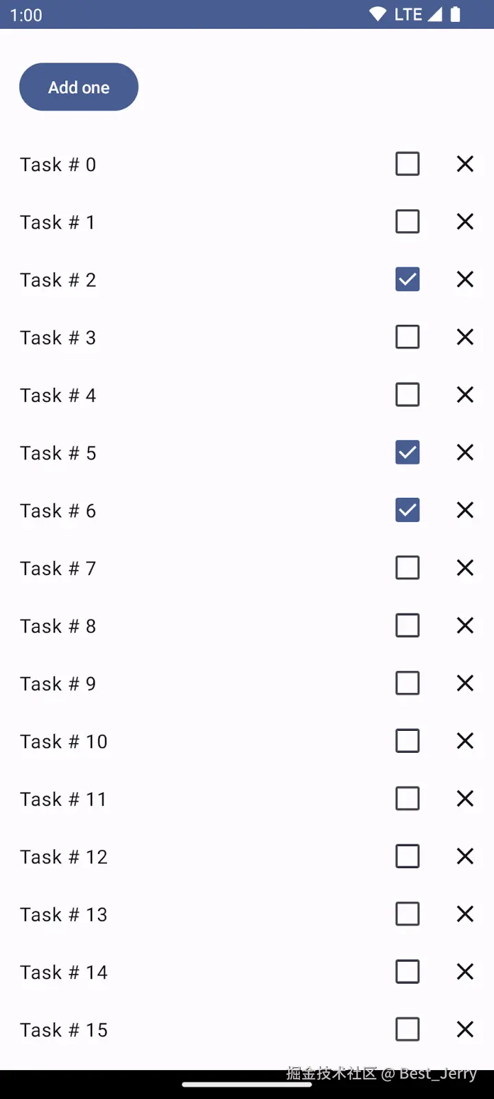Tap the Task # 11 text label
This screenshot has height=1099, width=494.
(x=63, y=800)
